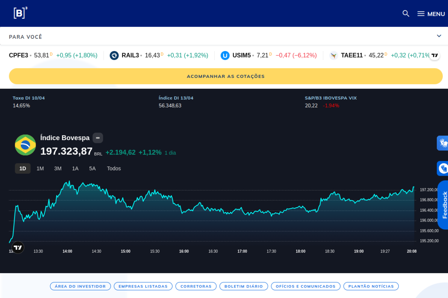
Task: Open the search magnifier icon
Action: tap(406, 14)
